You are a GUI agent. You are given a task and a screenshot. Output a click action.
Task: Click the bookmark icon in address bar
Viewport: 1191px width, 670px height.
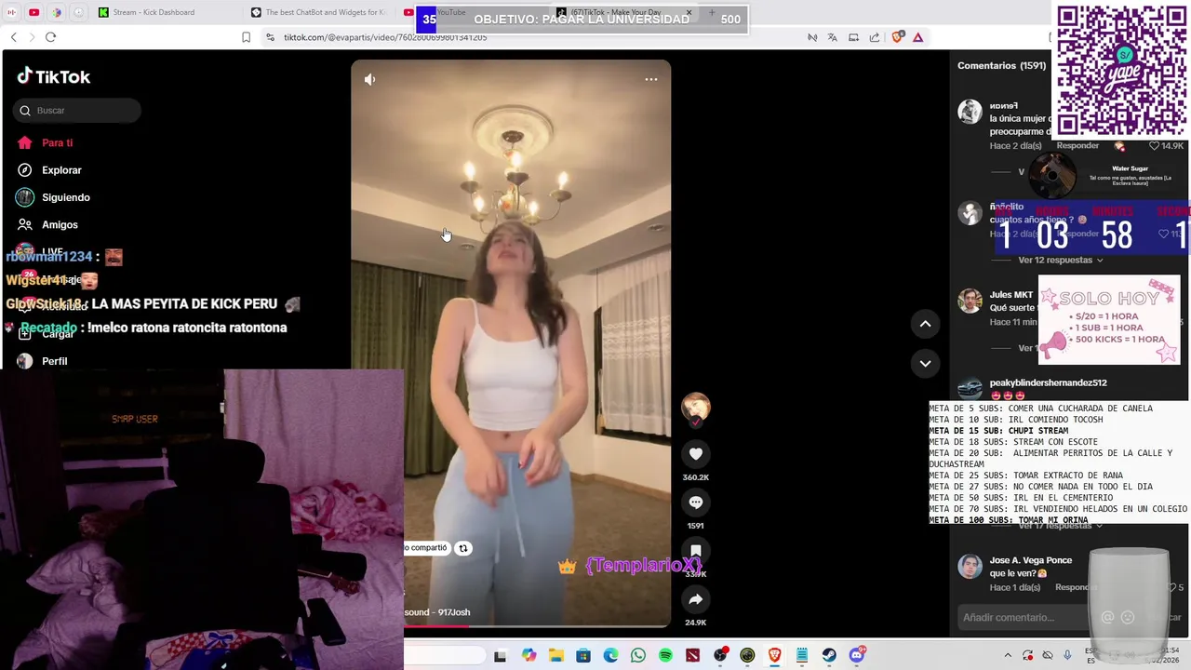(x=246, y=37)
